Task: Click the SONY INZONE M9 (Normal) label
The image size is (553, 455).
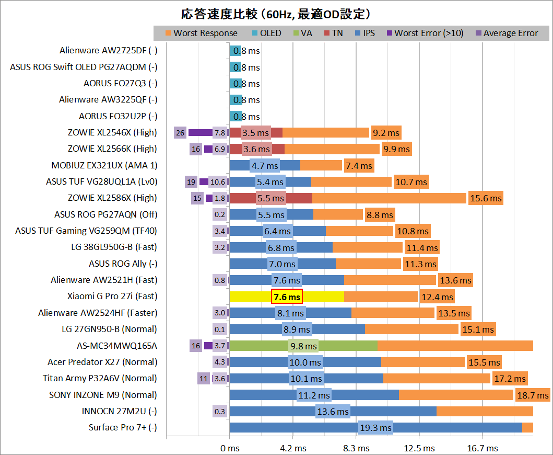Action: tap(103, 394)
